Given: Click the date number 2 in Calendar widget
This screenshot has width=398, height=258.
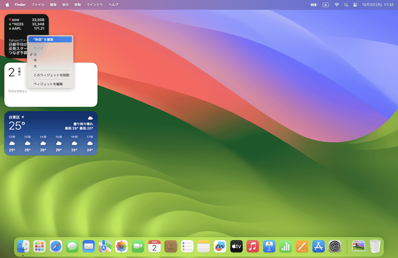Looking at the screenshot, I should [11, 72].
